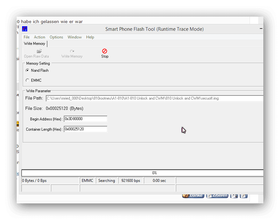Click the Begin Address hex input field
The width and height of the screenshot is (280, 220).
(86, 119)
